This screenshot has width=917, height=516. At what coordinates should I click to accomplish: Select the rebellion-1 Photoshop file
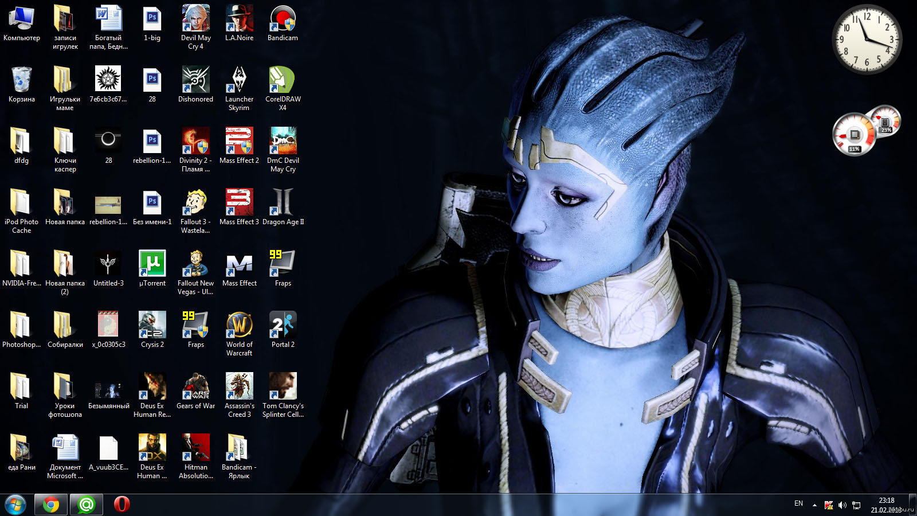(152, 147)
